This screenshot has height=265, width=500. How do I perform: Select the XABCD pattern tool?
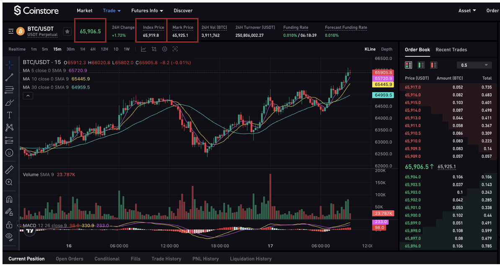(x=9, y=127)
